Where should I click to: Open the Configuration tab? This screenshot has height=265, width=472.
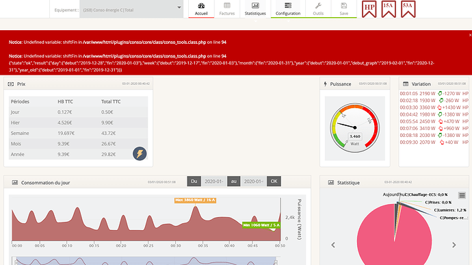tap(288, 9)
